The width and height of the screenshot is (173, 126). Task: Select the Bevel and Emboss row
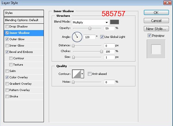pos(24,52)
